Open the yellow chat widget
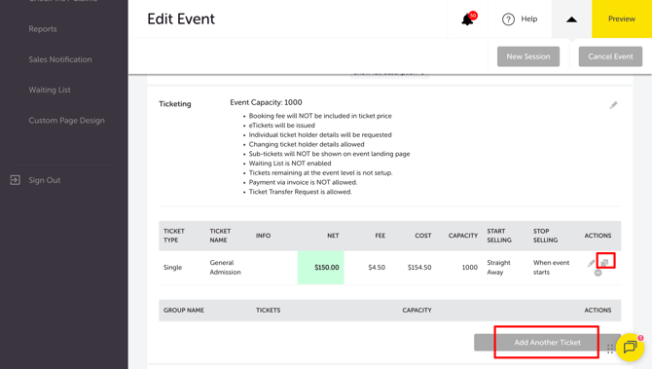The width and height of the screenshot is (652, 369). [630, 347]
